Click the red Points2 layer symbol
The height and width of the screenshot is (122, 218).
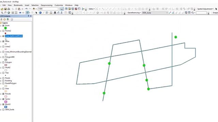tap(5, 33)
